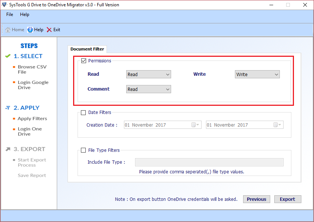The height and width of the screenshot is (222, 314).
Task: Click the 3. EXPORT step heading
Action: click(29, 149)
